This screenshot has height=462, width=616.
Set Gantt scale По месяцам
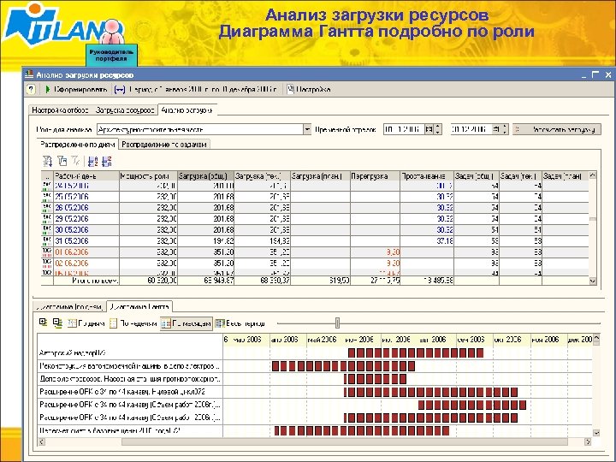(187, 323)
